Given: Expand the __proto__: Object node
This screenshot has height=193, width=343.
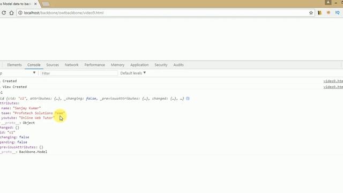Looking at the screenshot, I should tap(18, 123).
